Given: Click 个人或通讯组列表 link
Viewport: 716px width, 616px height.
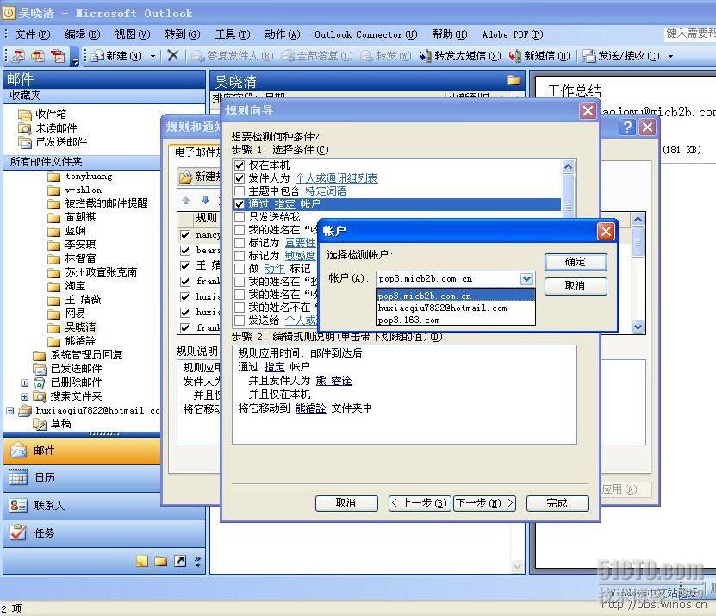Looking at the screenshot, I should pos(337,178).
